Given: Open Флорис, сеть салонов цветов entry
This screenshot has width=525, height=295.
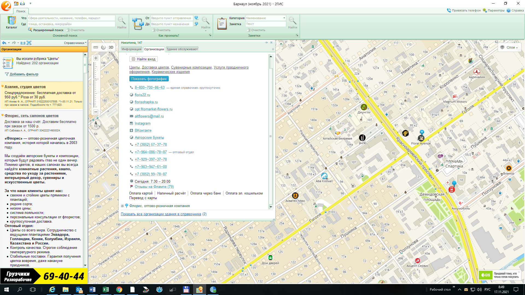Looking at the screenshot, I should point(31,116).
